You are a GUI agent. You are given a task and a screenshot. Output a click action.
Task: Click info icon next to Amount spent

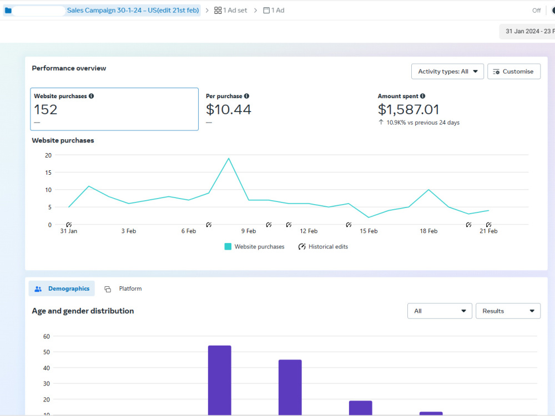tap(422, 96)
